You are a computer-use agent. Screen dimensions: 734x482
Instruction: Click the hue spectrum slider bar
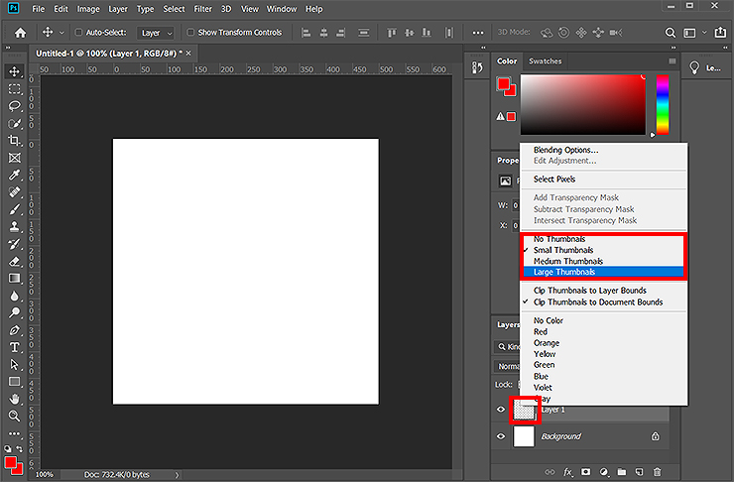663,104
